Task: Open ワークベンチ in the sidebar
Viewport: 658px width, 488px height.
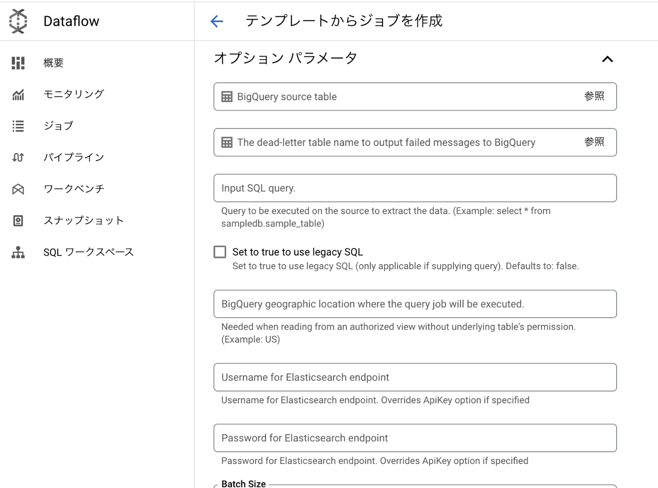Action: (97, 189)
